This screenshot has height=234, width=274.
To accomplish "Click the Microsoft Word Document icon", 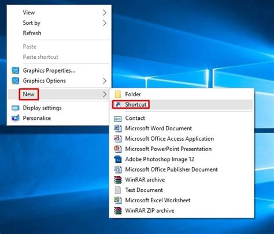I will tap(117, 129).
